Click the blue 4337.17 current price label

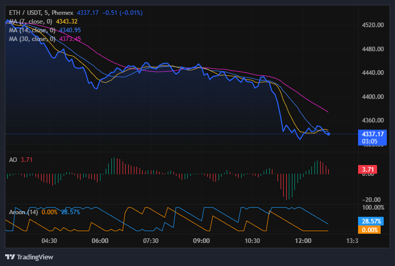(372, 134)
